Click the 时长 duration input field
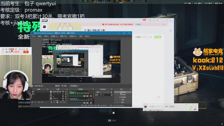This screenshot has height=126, width=224. [x=104, y=95]
